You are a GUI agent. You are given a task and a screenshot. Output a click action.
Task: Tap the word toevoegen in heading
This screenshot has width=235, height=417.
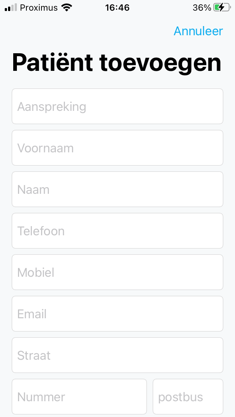click(160, 63)
